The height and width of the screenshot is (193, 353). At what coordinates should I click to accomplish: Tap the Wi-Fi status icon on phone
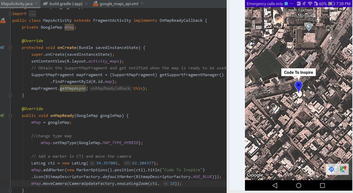(310, 4)
